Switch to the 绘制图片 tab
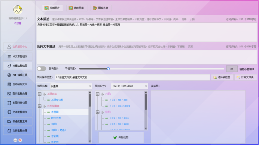 52,8
